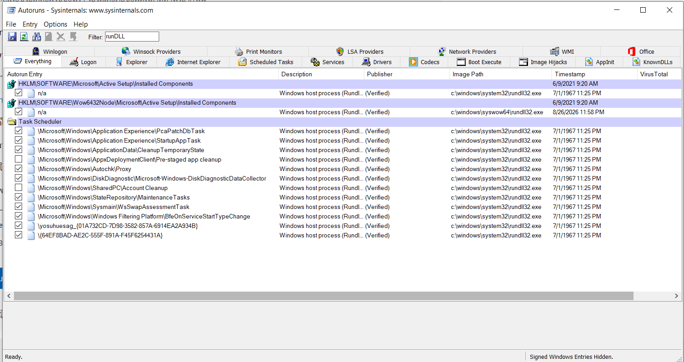Screen dimensions: 684x362
Task: Toggle the StartupAppTask checkbox
Action: coord(18,140)
